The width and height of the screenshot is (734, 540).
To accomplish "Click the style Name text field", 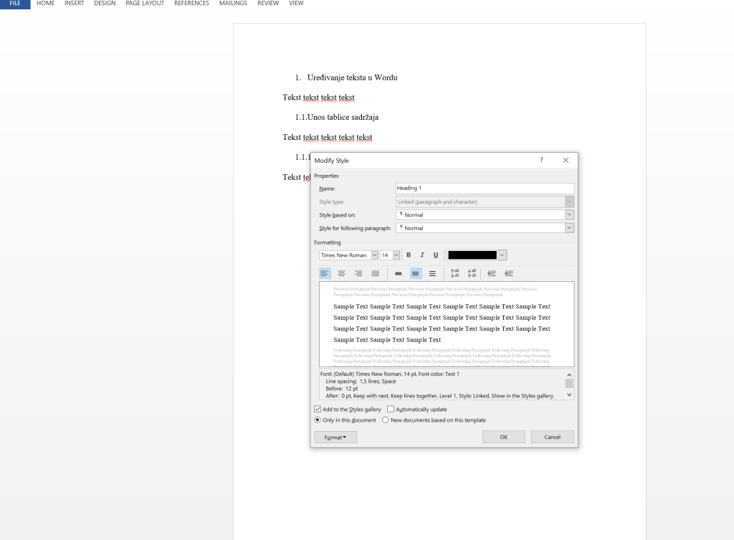I will click(x=485, y=189).
